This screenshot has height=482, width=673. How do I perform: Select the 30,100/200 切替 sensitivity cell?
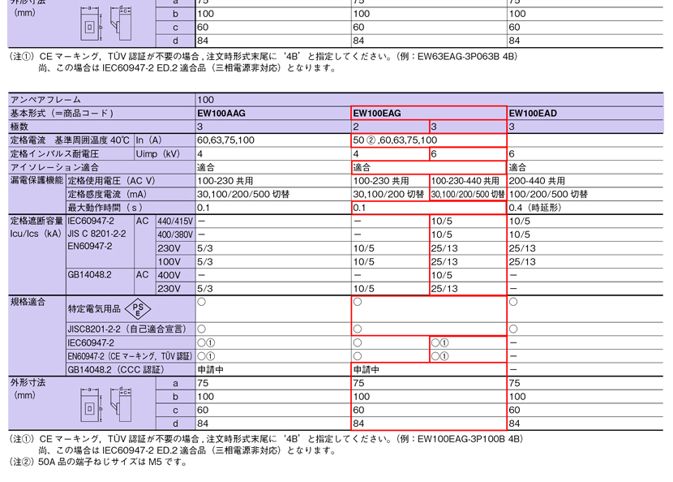(388, 194)
